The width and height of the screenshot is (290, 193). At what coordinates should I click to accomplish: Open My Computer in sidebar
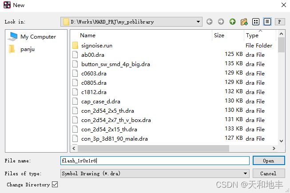point(38,37)
